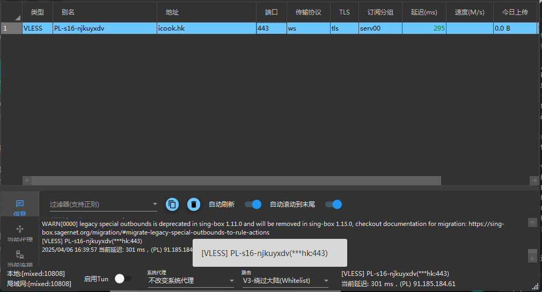Toggle the 自动刷新 switch
The width and height of the screenshot is (542, 292).
[x=253, y=204]
